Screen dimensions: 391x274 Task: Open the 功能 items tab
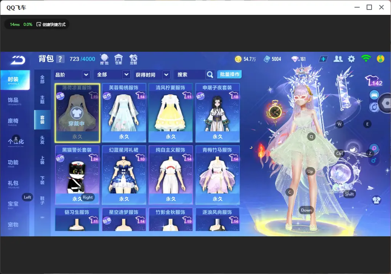[x=14, y=163]
